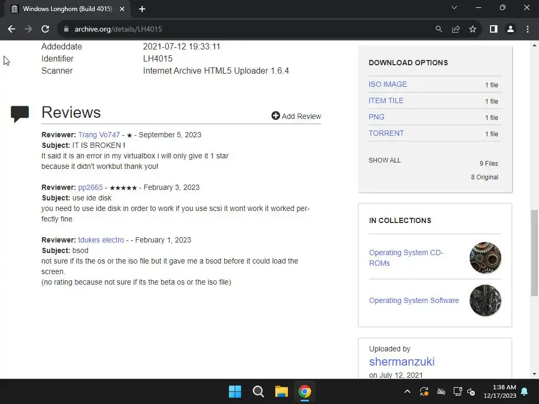Open the Chrome profile avatar icon
Screen dimensions: 539x404
[x=511, y=29]
